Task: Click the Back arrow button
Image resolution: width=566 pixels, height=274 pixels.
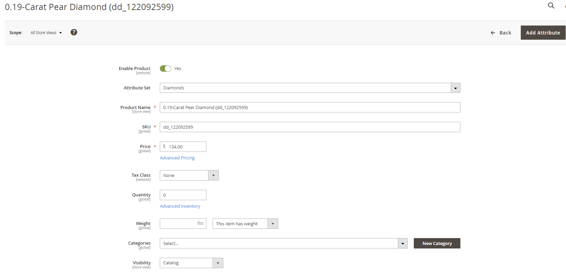Action: click(501, 33)
